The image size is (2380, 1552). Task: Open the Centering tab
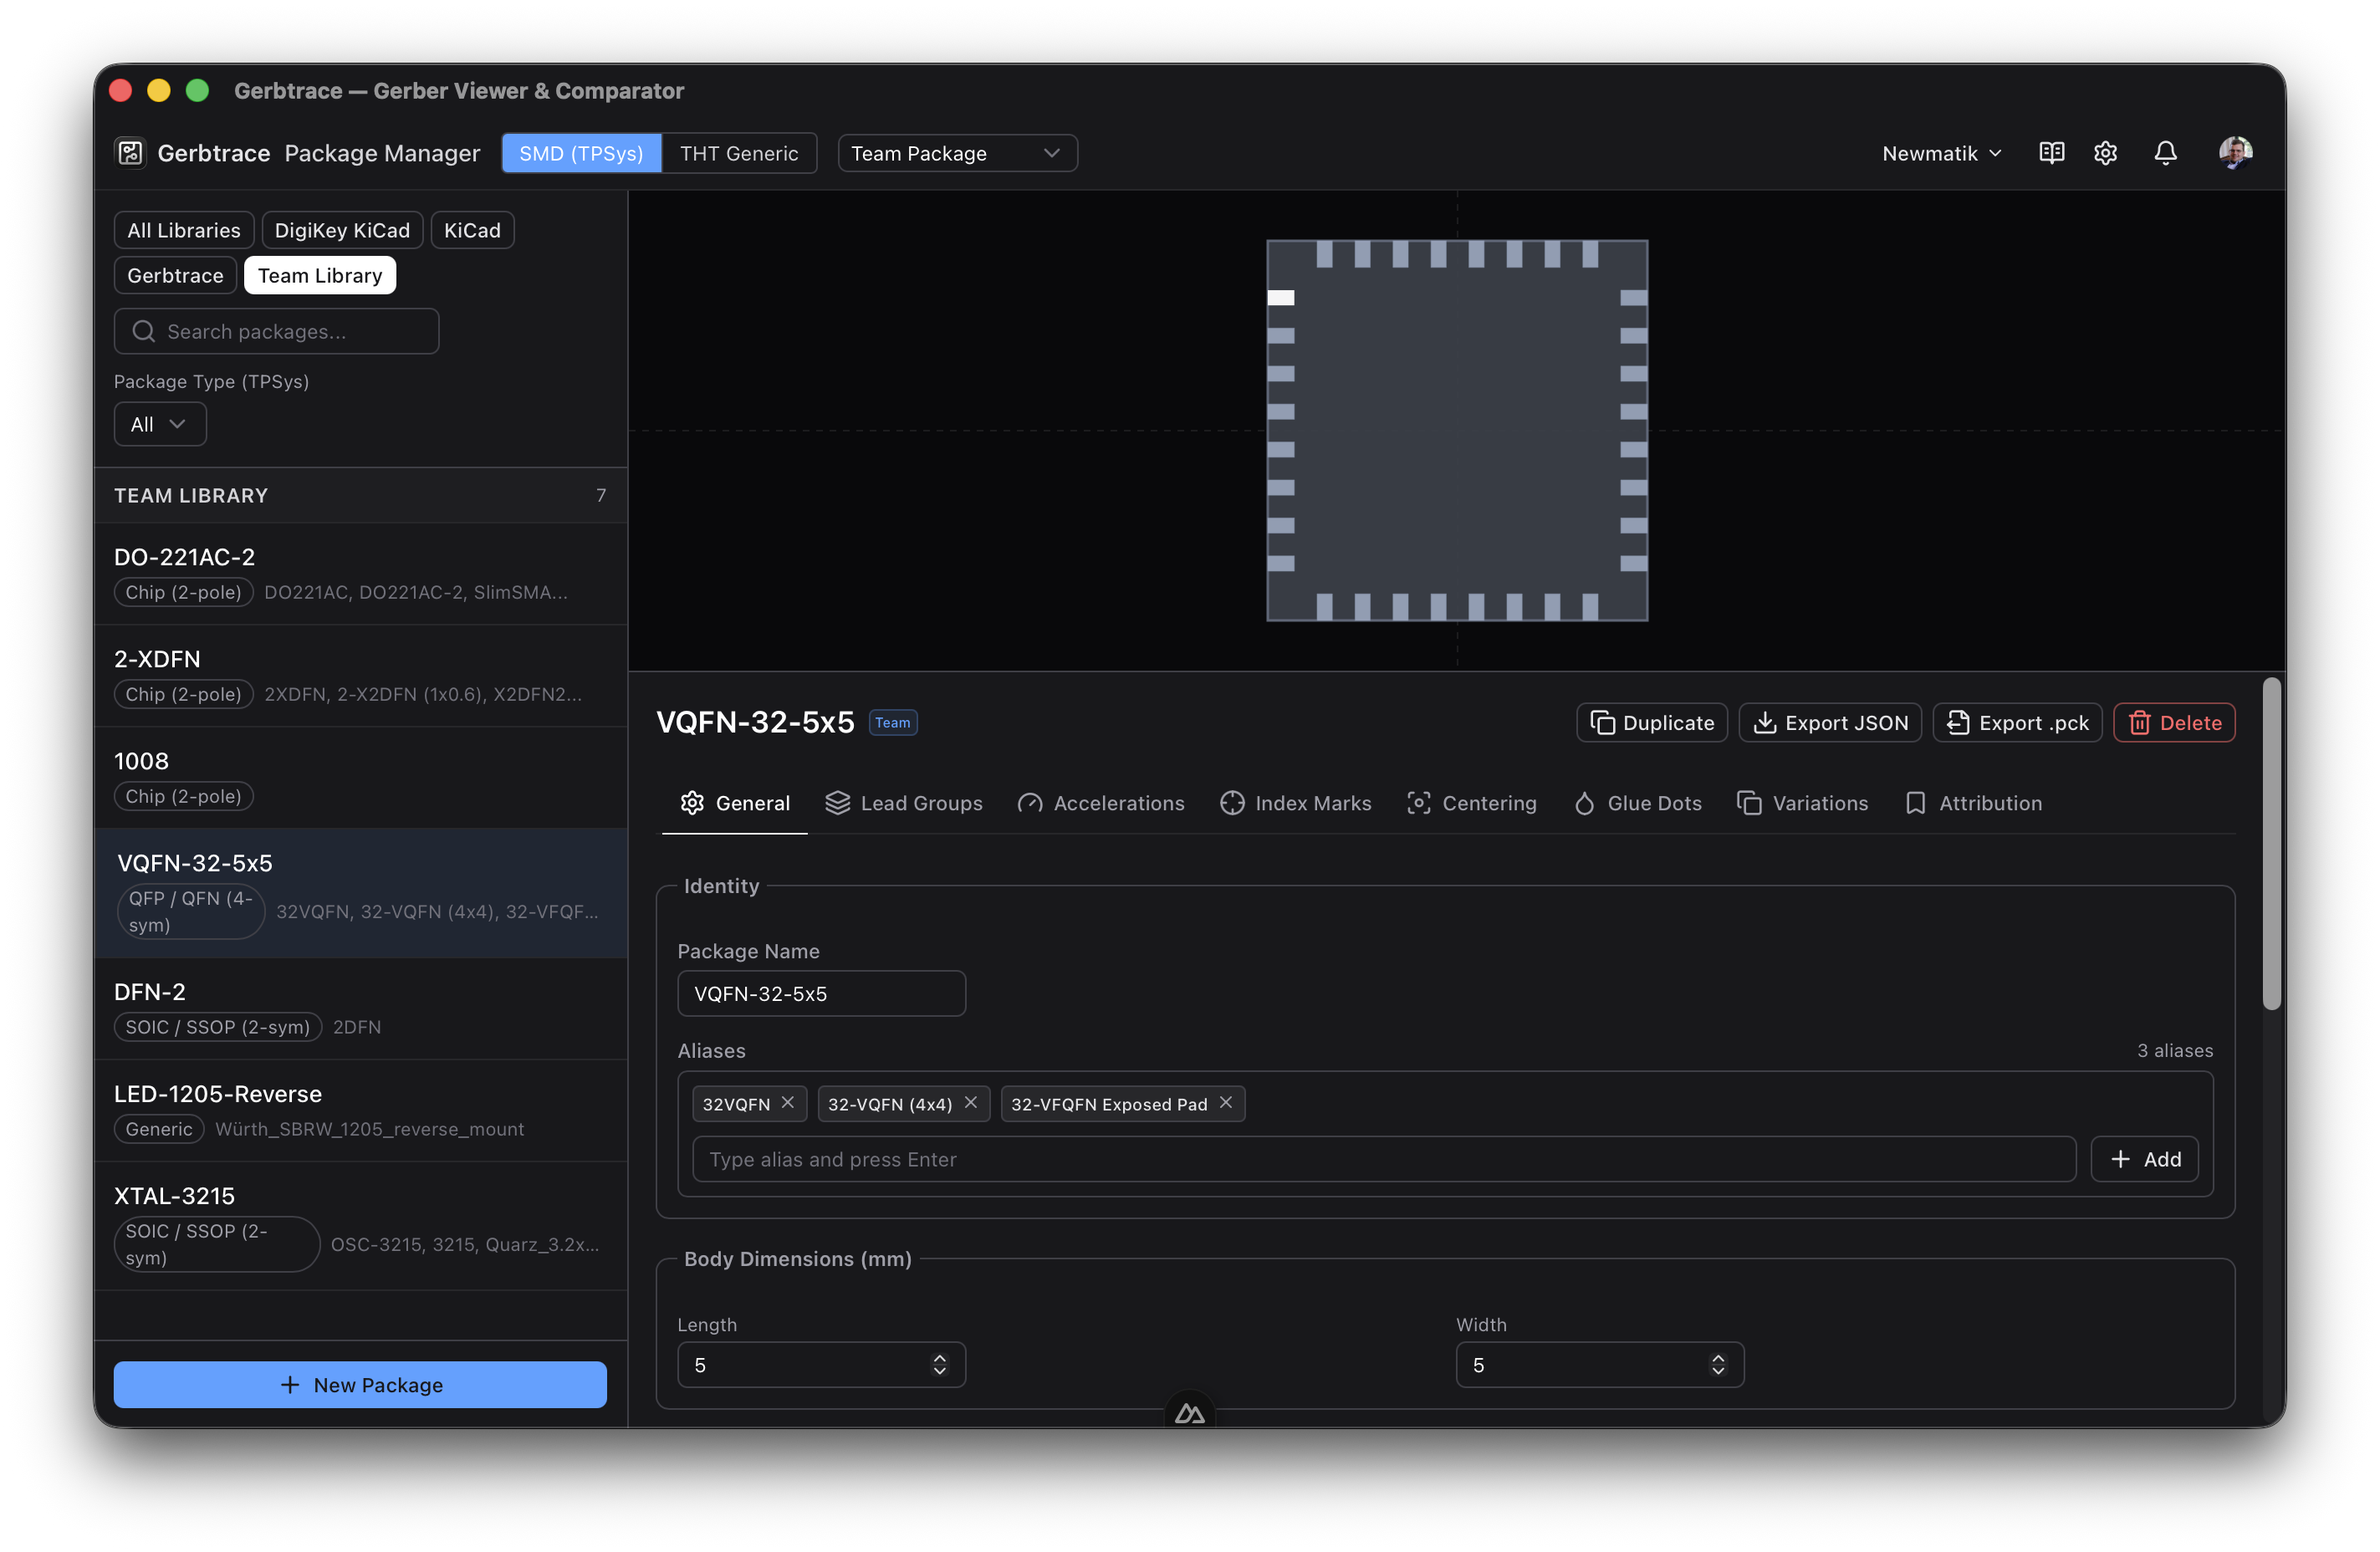coord(1471,803)
